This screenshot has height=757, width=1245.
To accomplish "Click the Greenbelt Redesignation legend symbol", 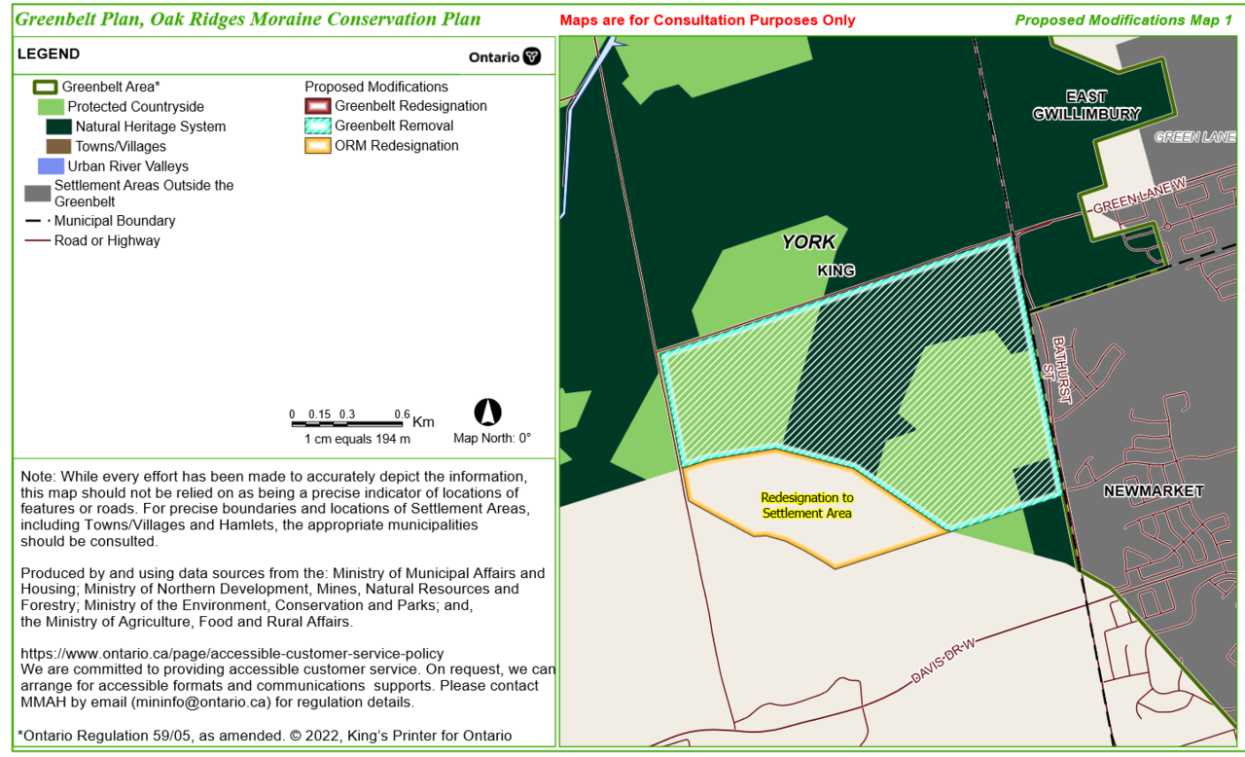I will [318, 106].
